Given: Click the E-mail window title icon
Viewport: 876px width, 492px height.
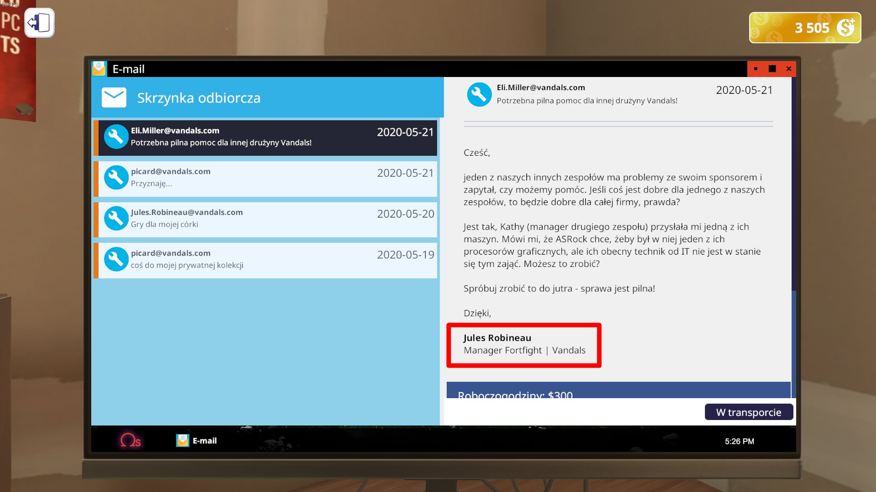Looking at the screenshot, I should [99, 69].
